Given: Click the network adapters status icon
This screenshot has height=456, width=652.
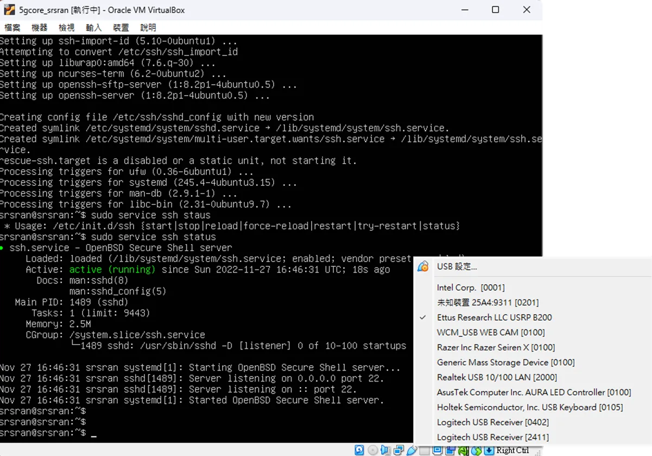Looking at the screenshot, I should point(398,450).
